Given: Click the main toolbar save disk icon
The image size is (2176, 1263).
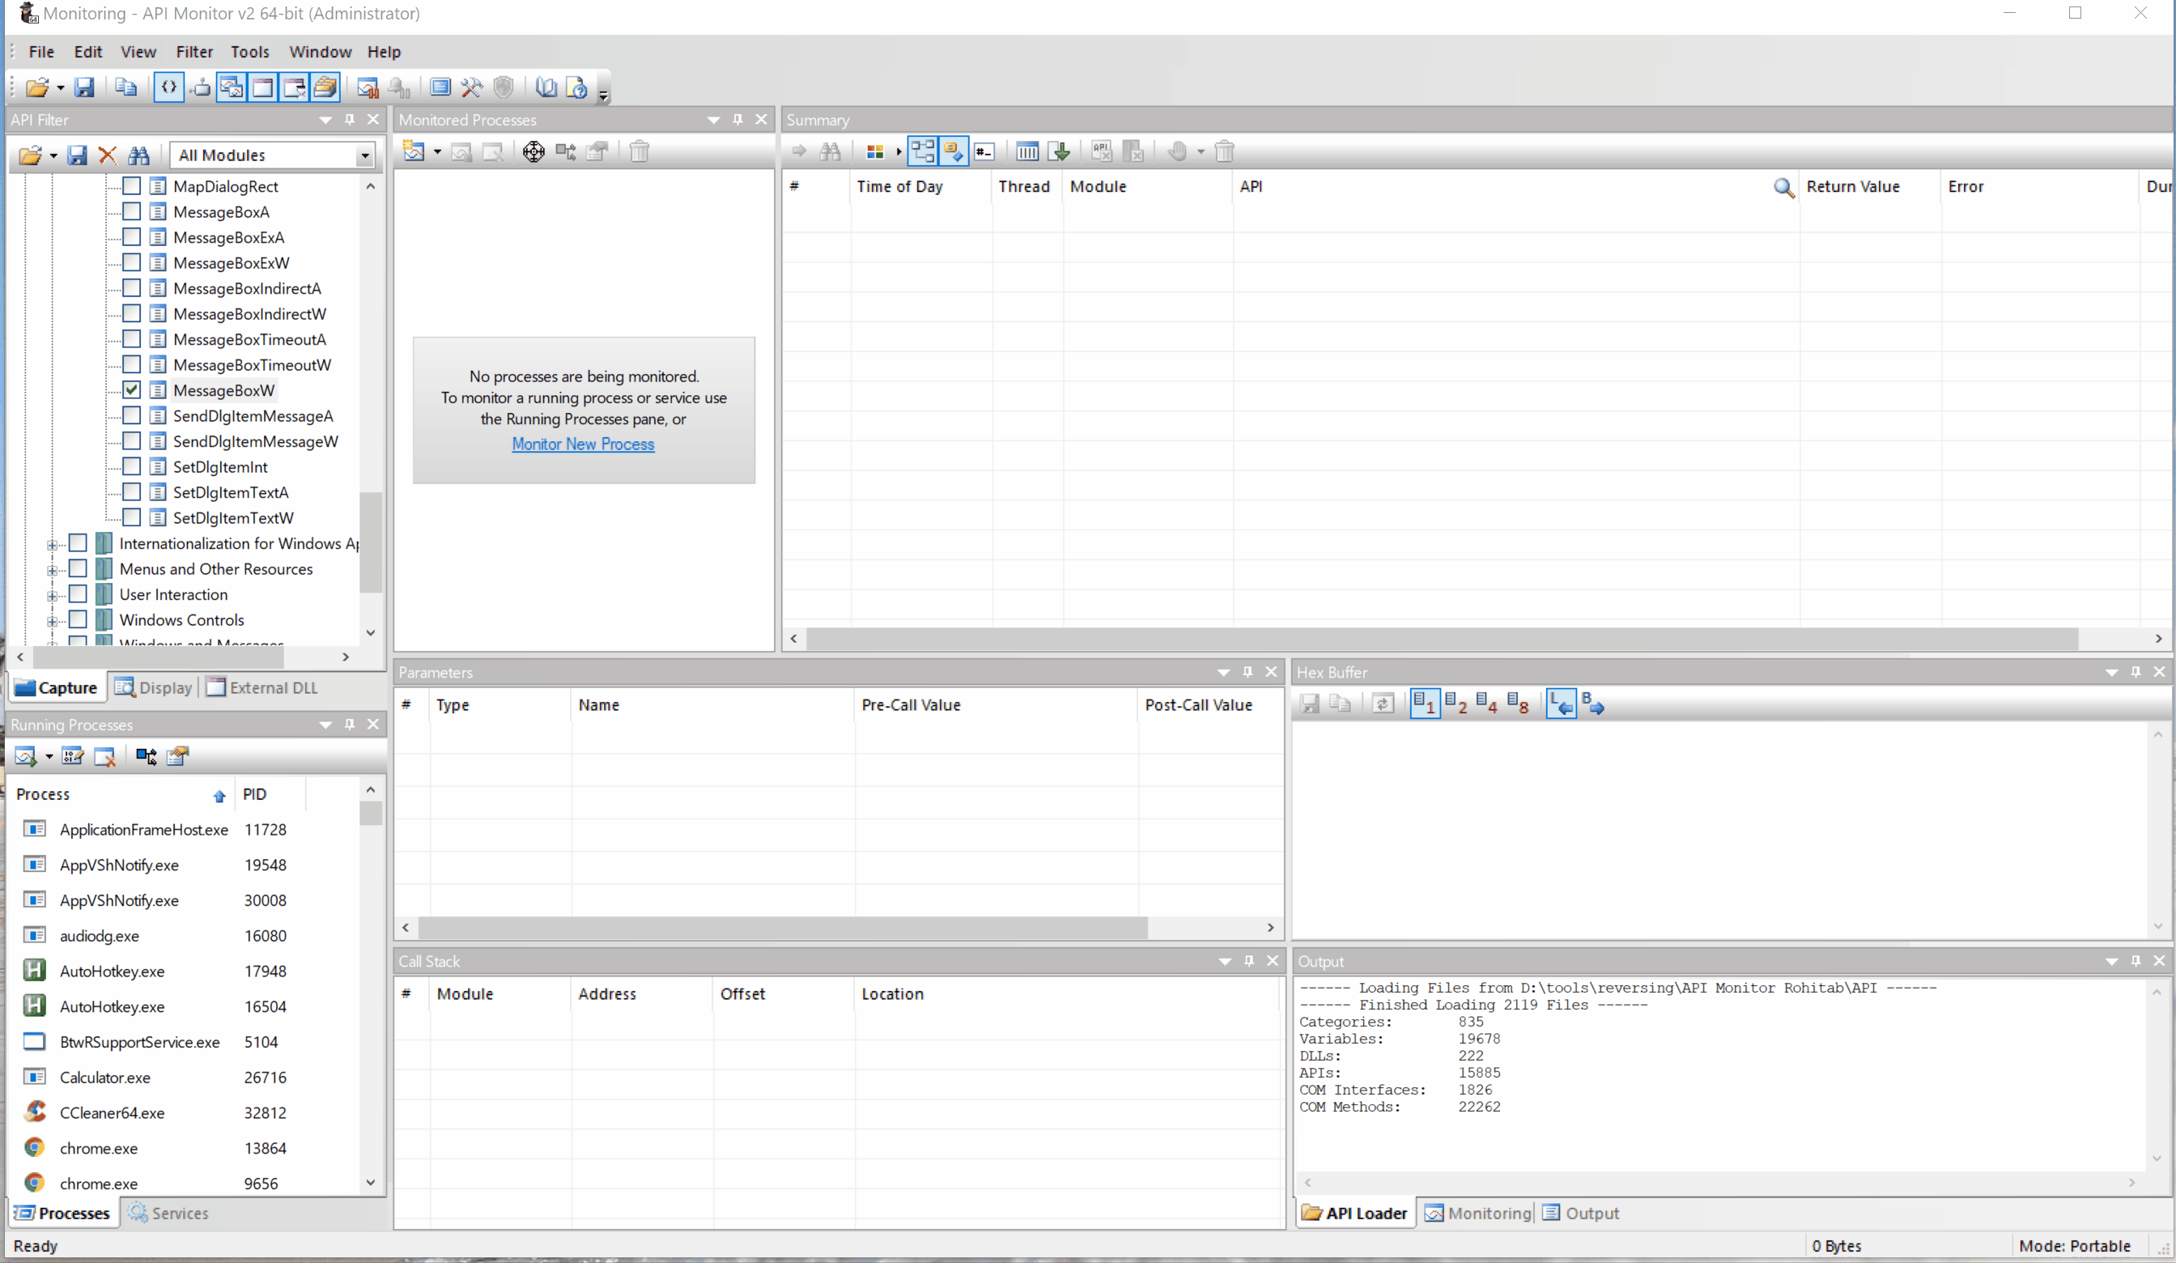Looking at the screenshot, I should point(83,87).
